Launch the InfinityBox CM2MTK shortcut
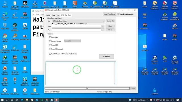The image size is (182, 102). [155, 71]
